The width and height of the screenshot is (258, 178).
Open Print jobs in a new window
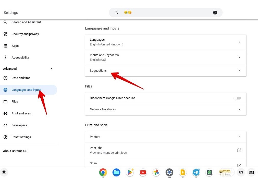(239, 150)
